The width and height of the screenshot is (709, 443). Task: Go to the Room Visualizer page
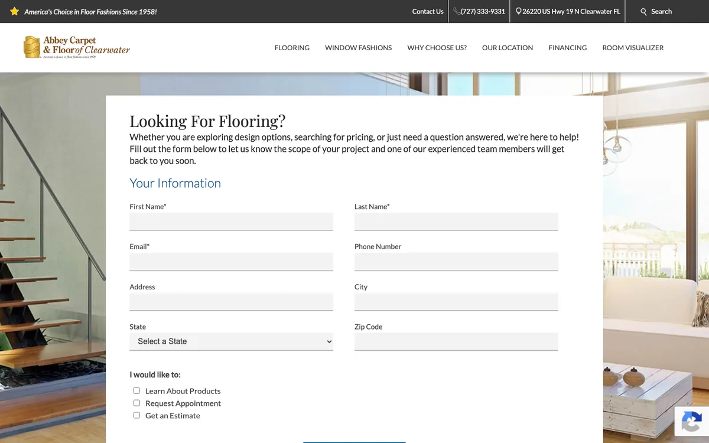click(633, 48)
